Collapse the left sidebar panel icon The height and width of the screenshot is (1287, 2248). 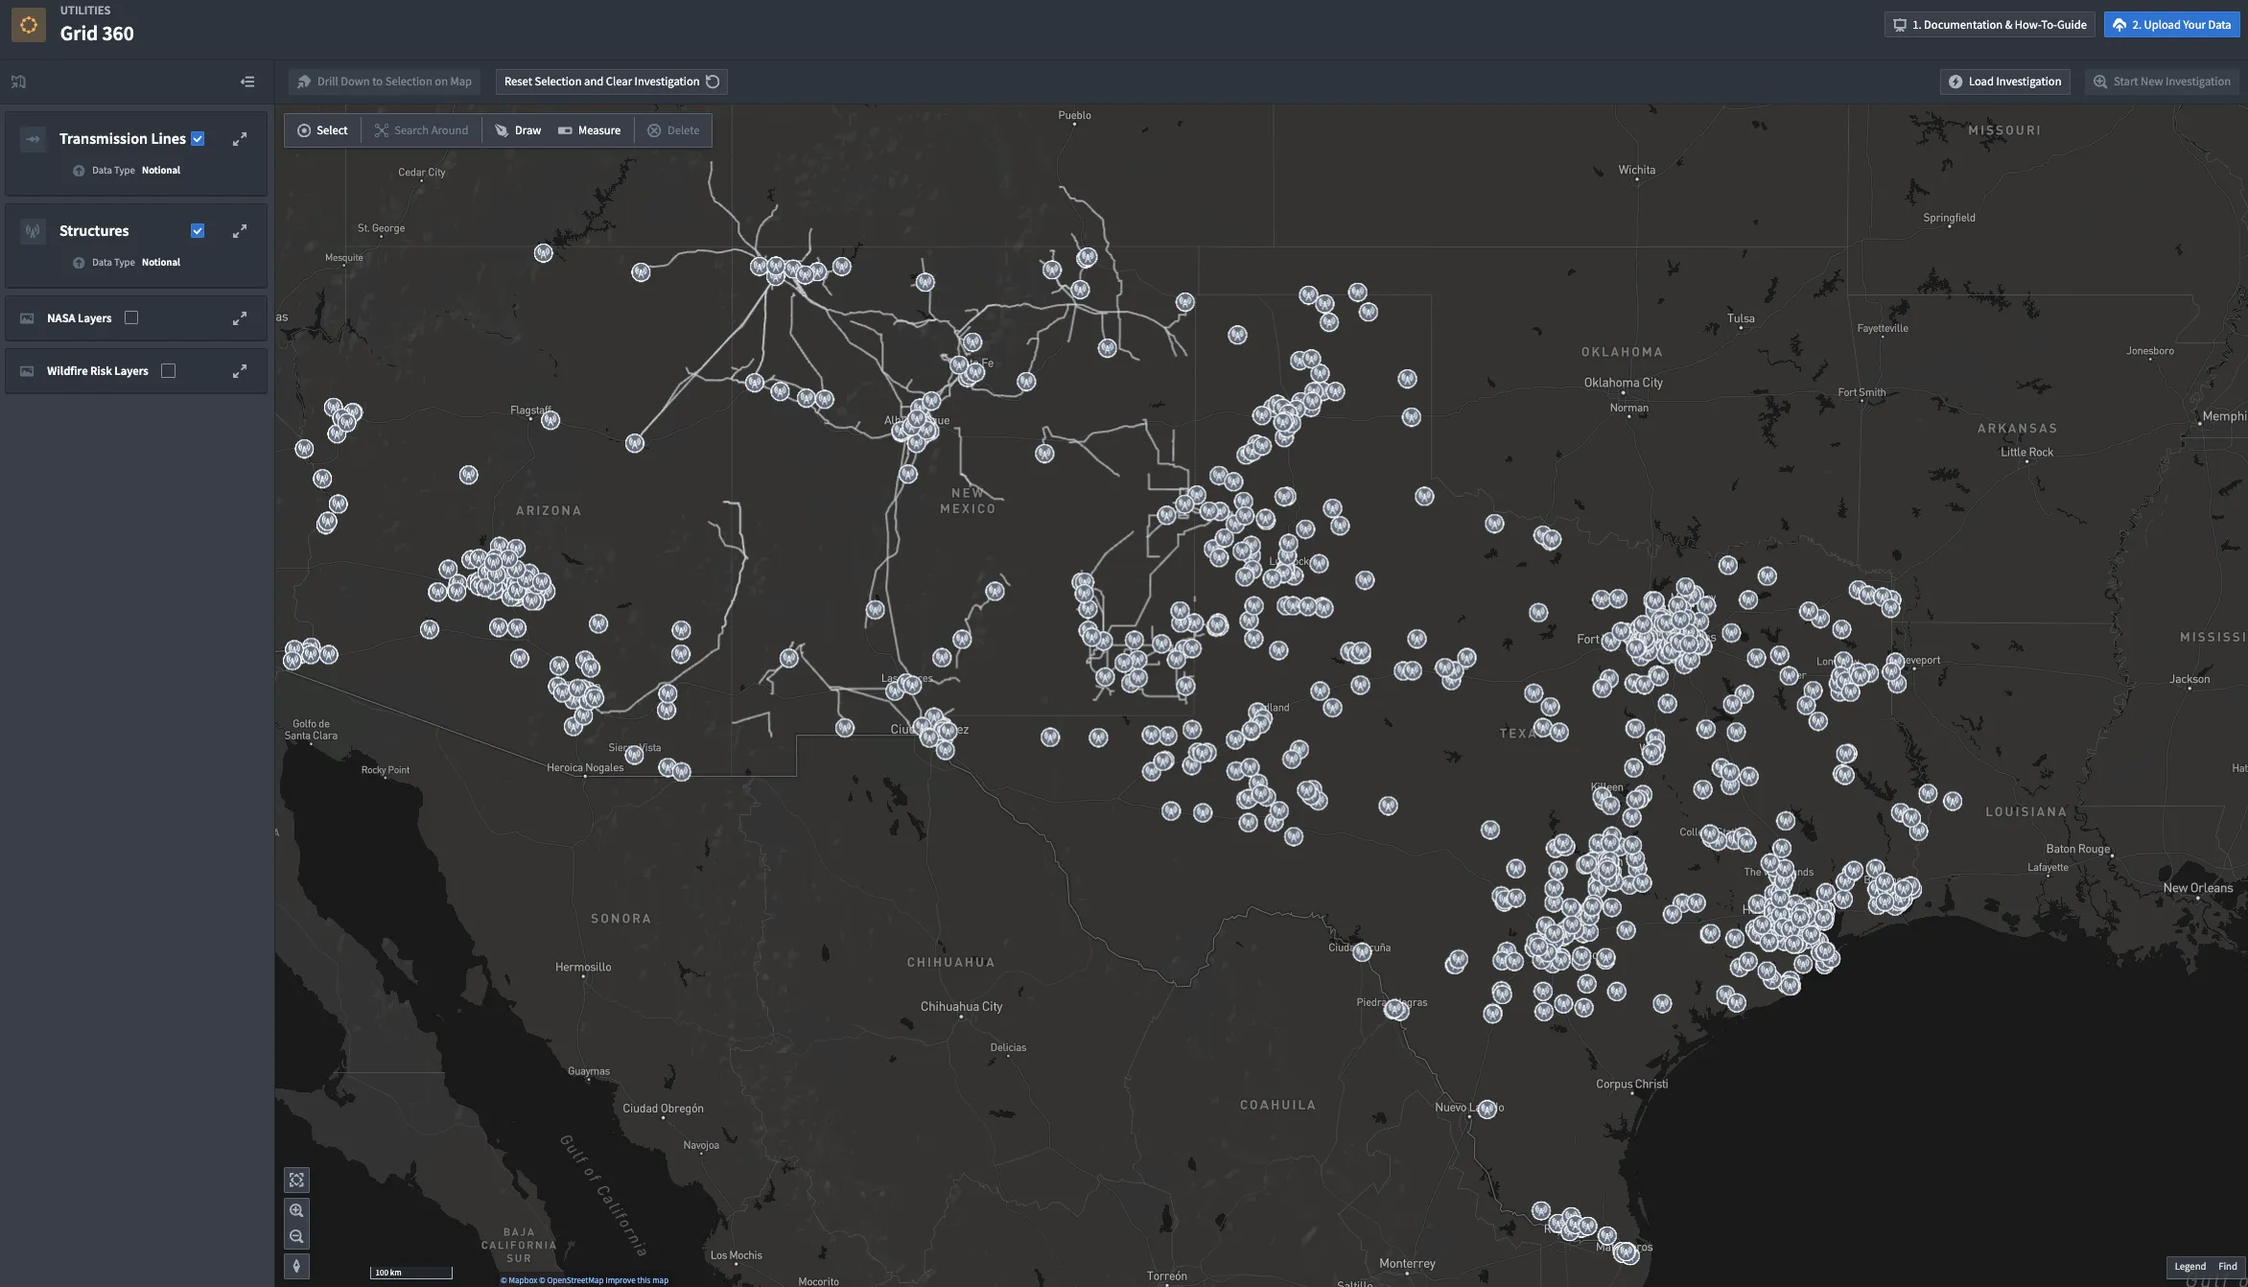(247, 82)
